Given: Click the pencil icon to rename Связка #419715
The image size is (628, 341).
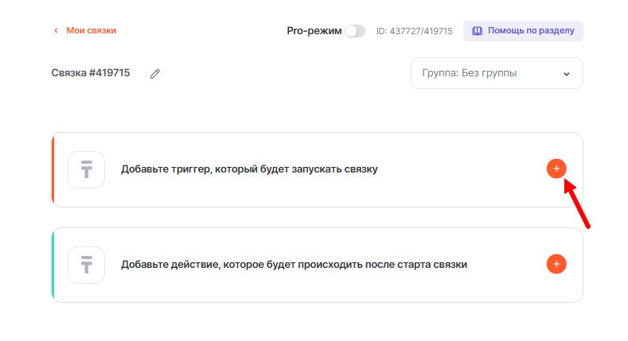Looking at the screenshot, I should [155, 74].
